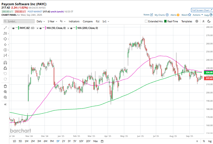Open chart settings gear
This screenshot has height=144, width=213.
pos(197,21)
